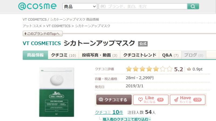The height and width of the screenshot is (121, 216).
Task: Click the 発売日 label
Action: [x=100, y=87]
